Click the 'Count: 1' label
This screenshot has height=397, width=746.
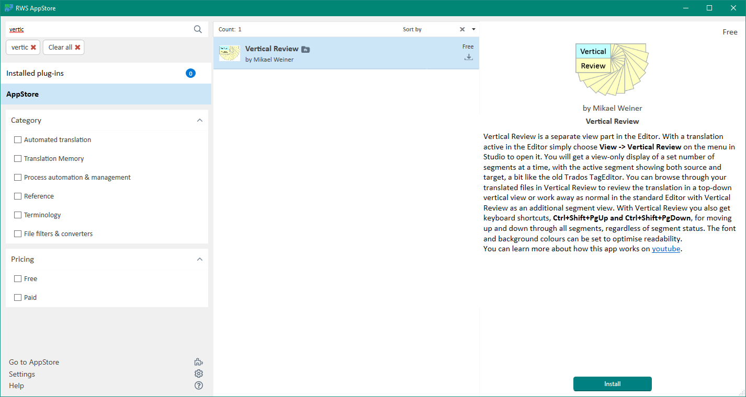click(x=230, y=29)
